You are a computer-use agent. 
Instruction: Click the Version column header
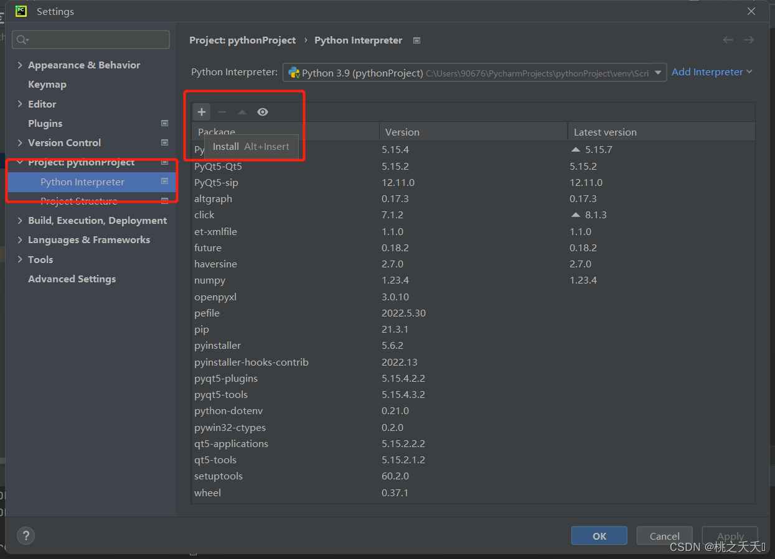click(474, 132)
